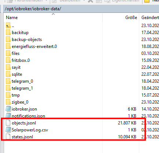Sort files by the Geändert column header
159x153 pixels.
149,18
